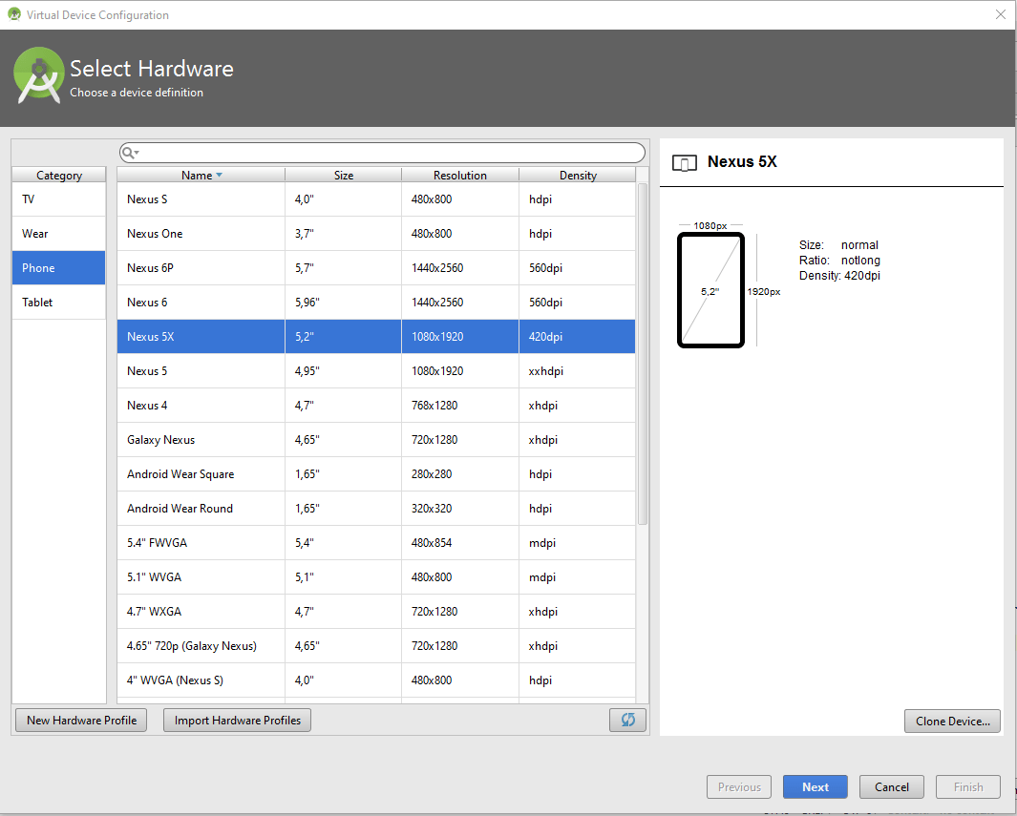Select the Nexus 5 row name

147,370
